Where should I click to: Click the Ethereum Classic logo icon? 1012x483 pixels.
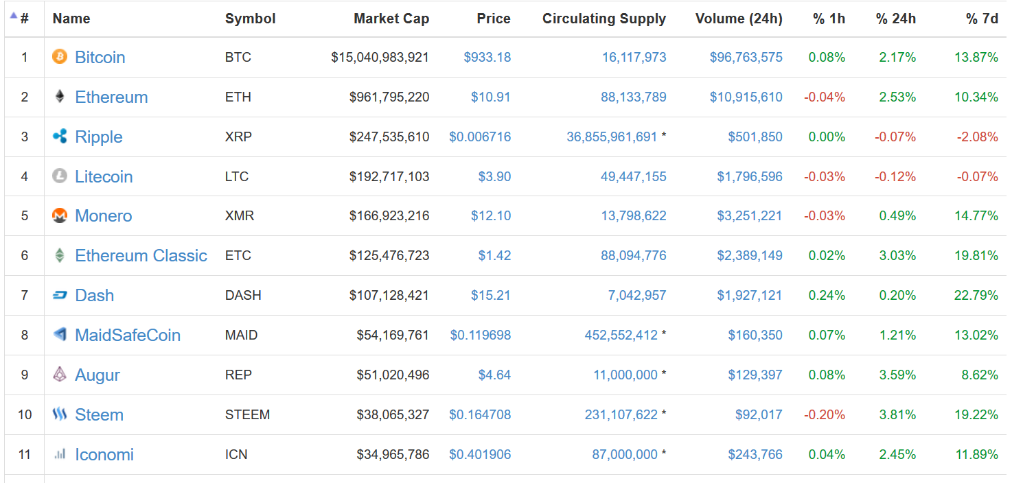point(60,255)
